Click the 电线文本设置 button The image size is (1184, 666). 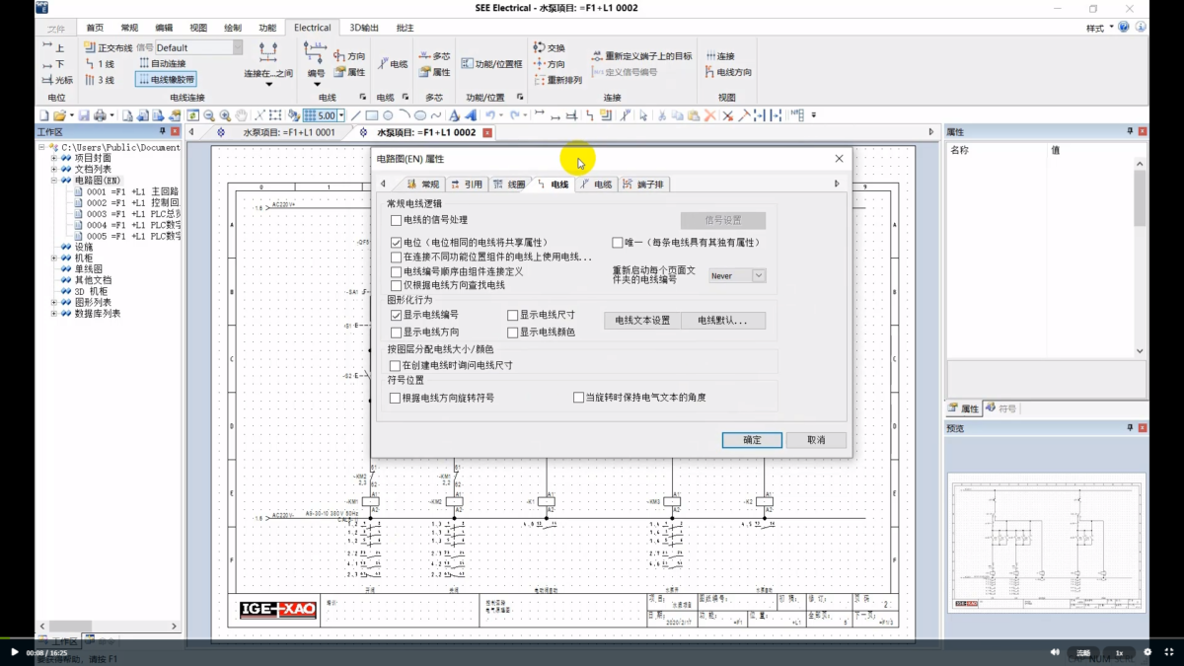point(642,321)
